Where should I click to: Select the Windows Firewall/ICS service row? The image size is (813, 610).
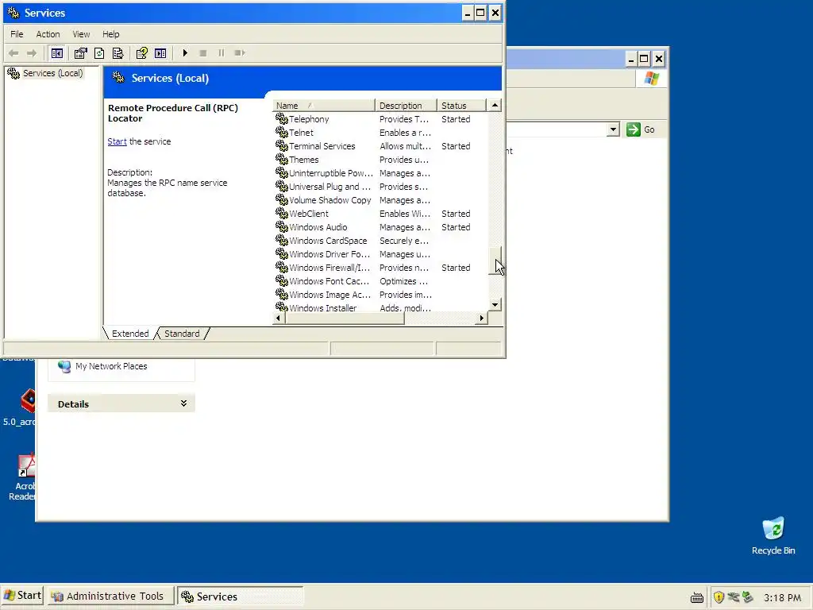click(381, 267)
